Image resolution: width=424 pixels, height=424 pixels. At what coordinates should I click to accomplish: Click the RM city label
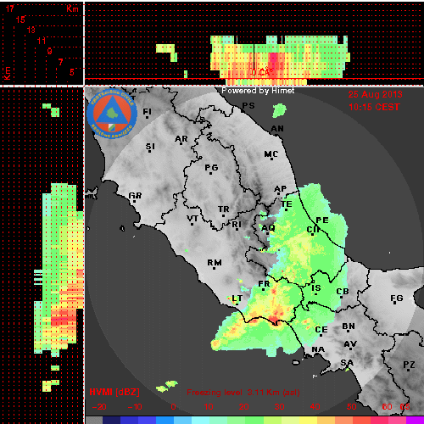(215, 263)
